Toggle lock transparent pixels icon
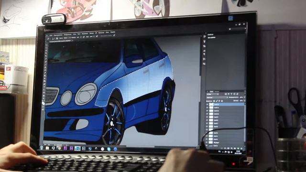306x172 pixels. tap(214, 101)
